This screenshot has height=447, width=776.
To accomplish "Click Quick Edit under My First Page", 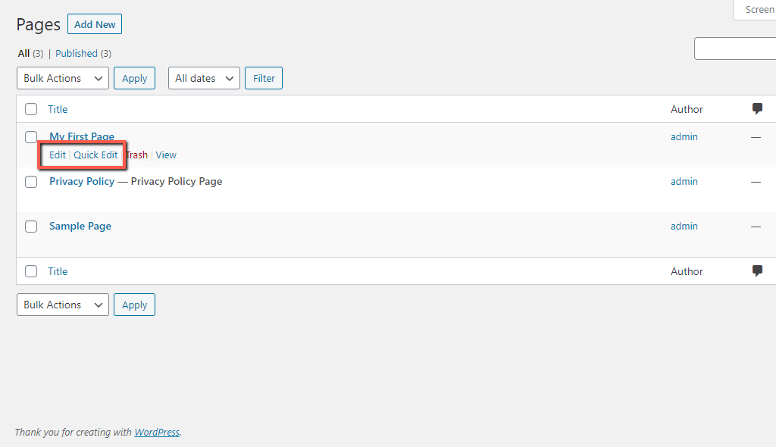I will pyautogui.click(x=95, y=155).
